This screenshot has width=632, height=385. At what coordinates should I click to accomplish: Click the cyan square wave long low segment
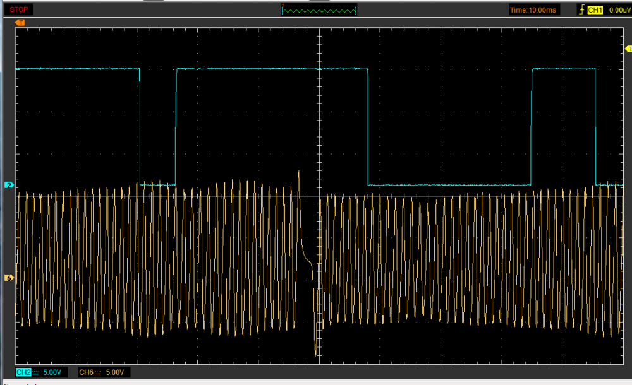449,185
